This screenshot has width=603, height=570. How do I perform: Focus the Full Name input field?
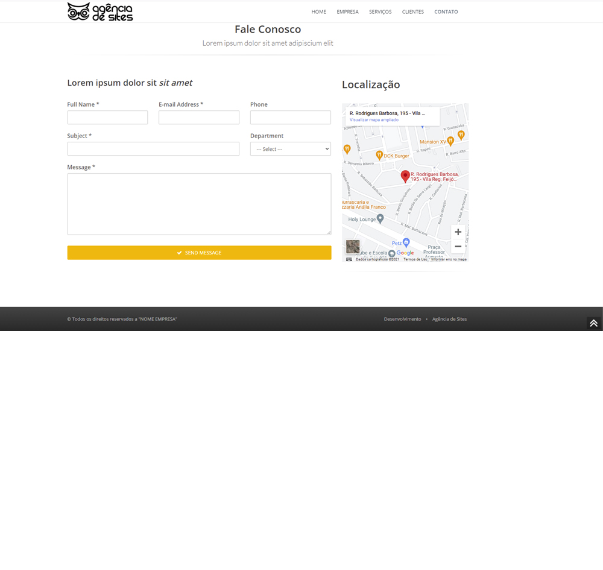pyautogui.click(x=107, y=118)
